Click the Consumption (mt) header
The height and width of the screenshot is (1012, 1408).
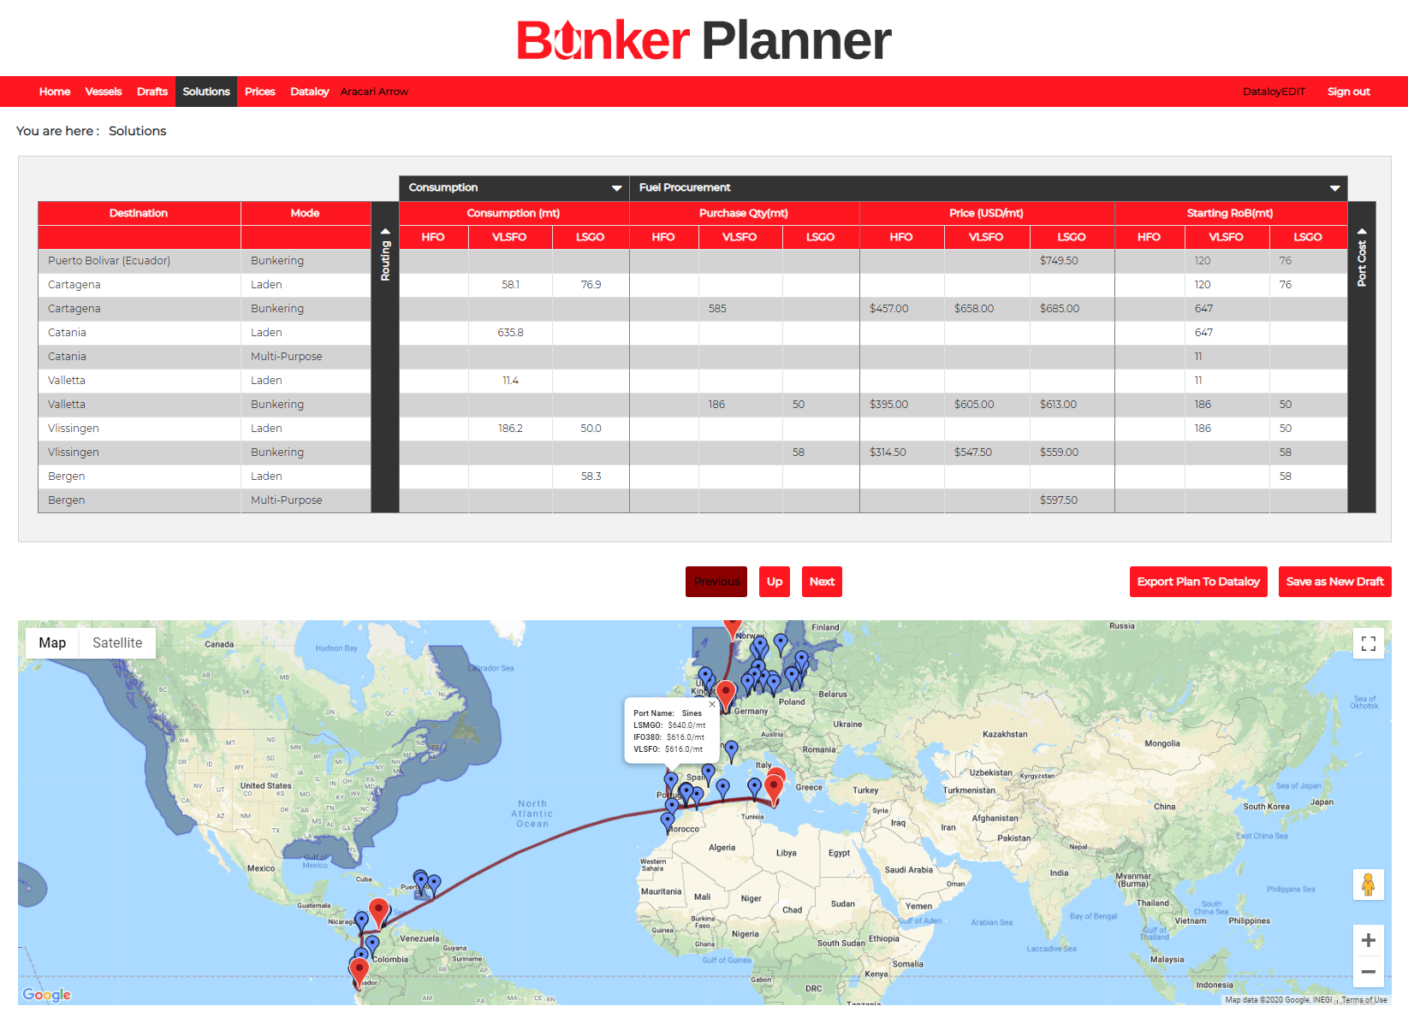coord(514,213)
